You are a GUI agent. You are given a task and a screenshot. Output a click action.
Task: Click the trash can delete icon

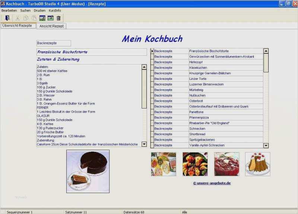58,18
